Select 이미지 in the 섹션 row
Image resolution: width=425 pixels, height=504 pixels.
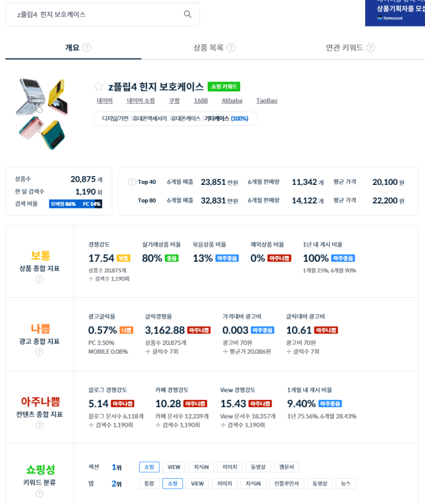tap(230, 467)
